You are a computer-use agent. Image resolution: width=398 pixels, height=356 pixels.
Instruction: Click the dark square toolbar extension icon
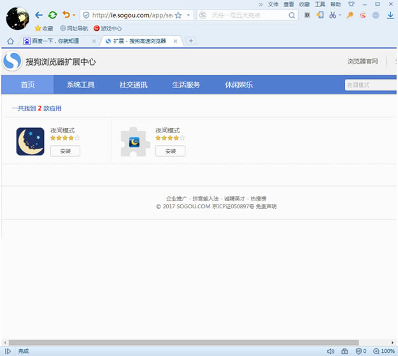click(x=307, y=15)
